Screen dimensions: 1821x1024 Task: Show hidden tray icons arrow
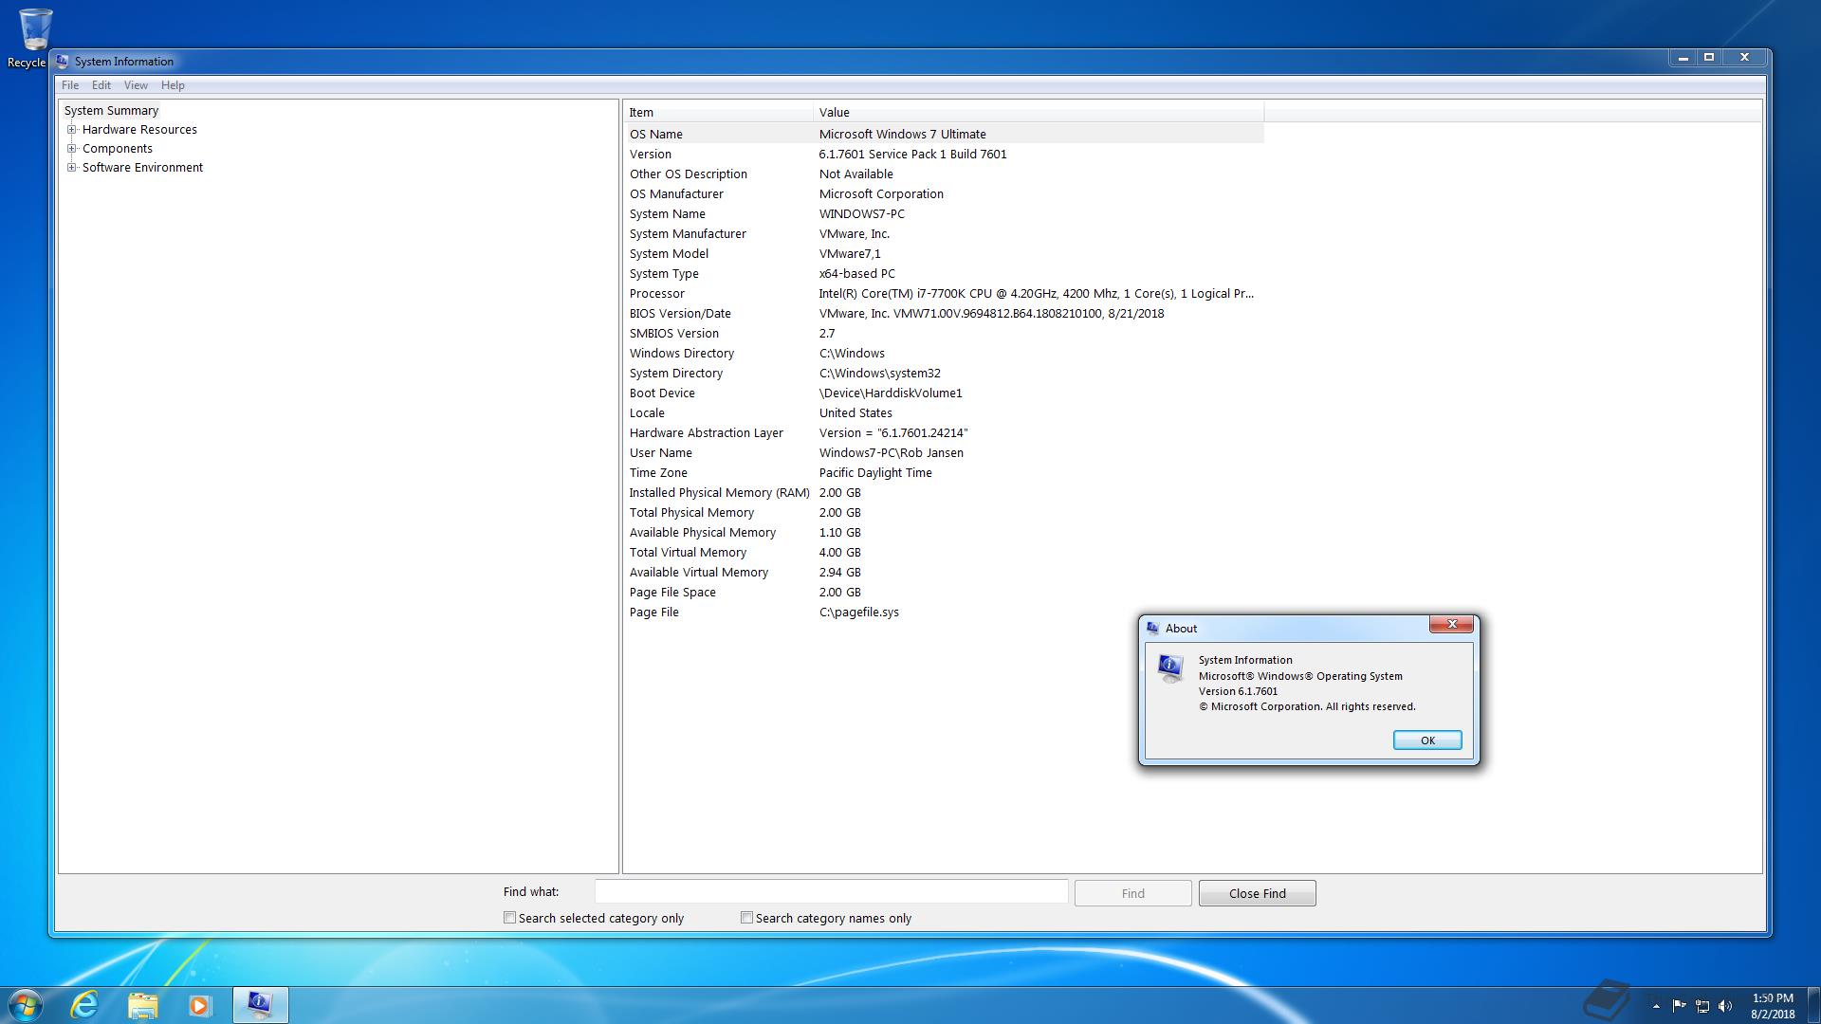coord(1656,1006)
